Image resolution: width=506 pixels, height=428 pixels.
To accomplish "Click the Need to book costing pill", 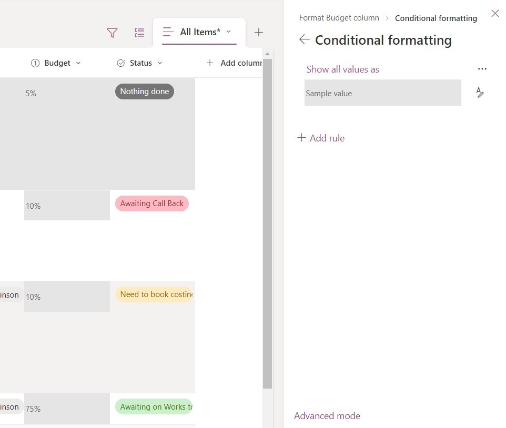I will tap(154, 294).
